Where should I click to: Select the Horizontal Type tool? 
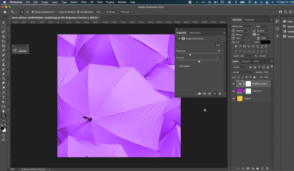3,97
